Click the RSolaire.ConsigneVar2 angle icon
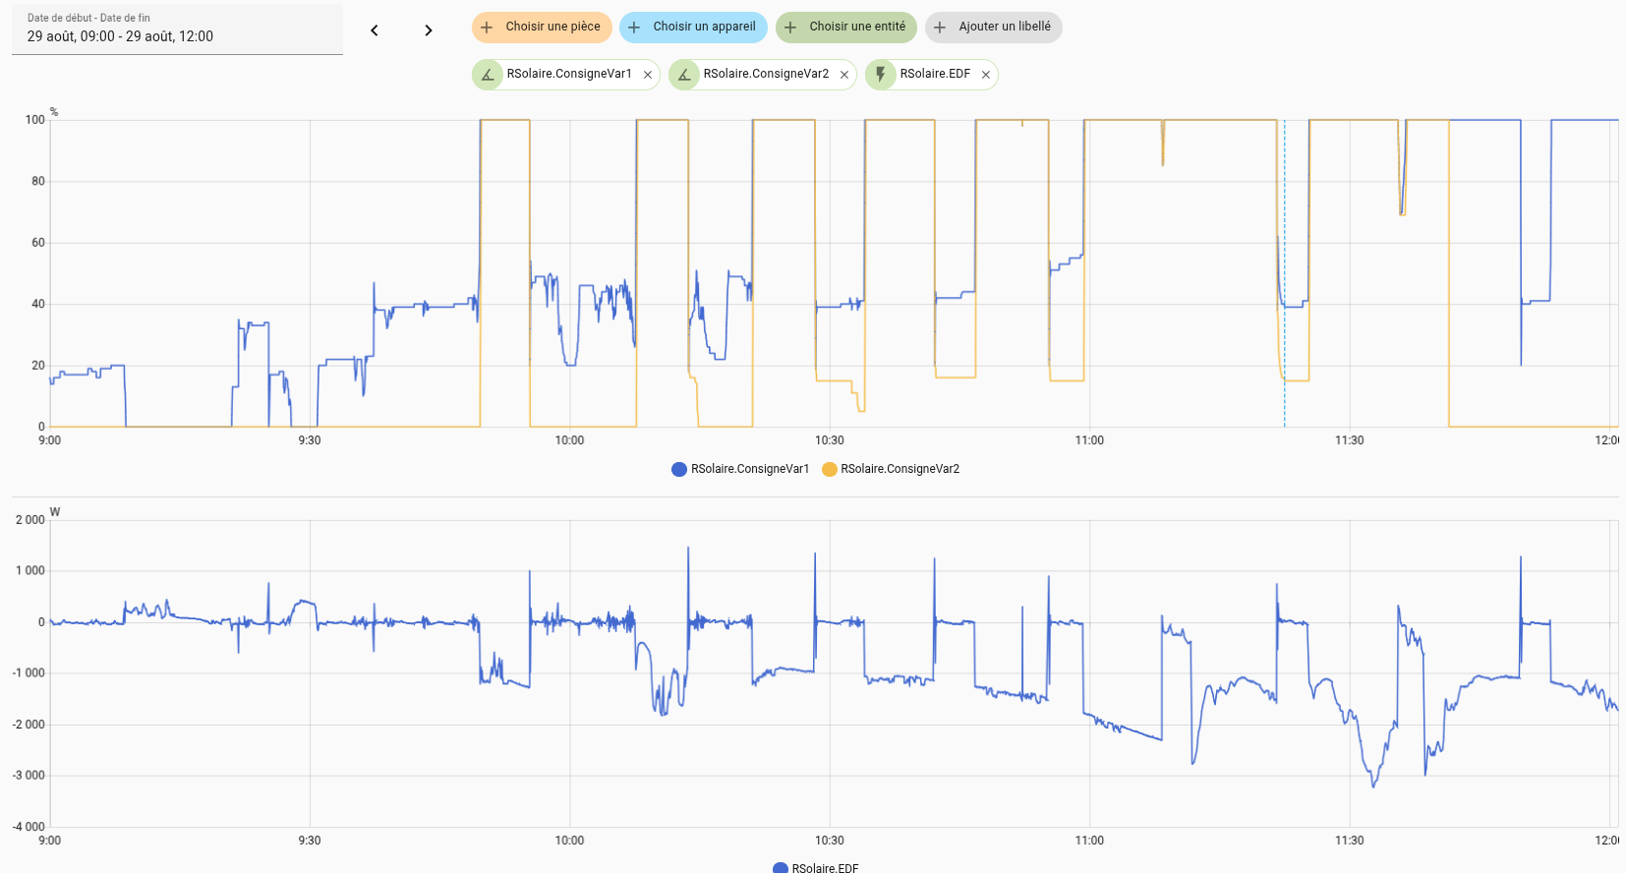This screenshot has width=1626, height=873. click(684, 75)
